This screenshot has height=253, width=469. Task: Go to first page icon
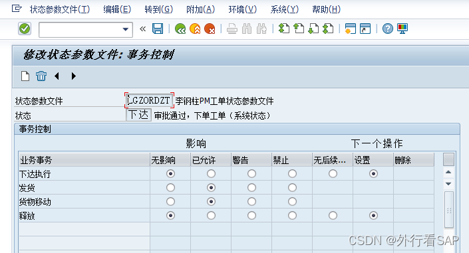click(x=284, y=29)
